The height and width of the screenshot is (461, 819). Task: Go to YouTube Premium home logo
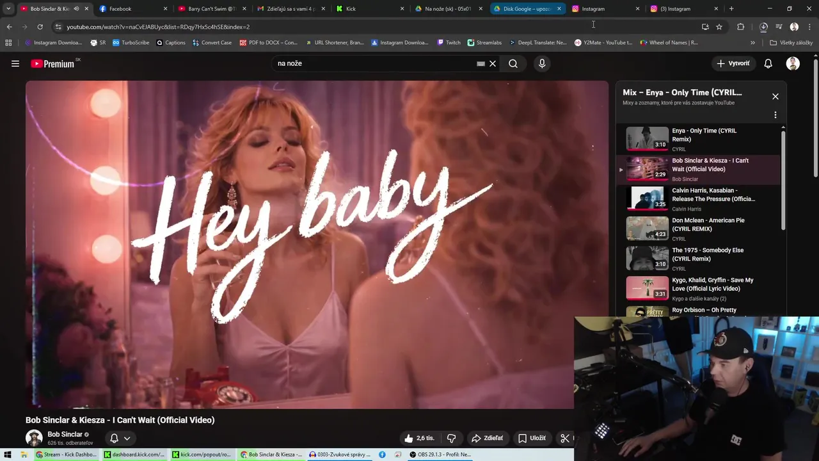[x=52, y=63]
